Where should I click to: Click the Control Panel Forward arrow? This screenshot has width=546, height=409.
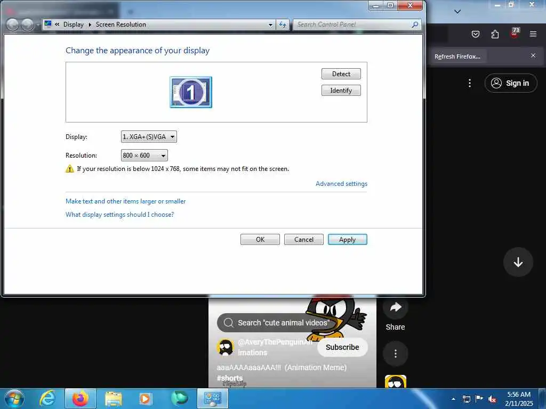(27, 24)
